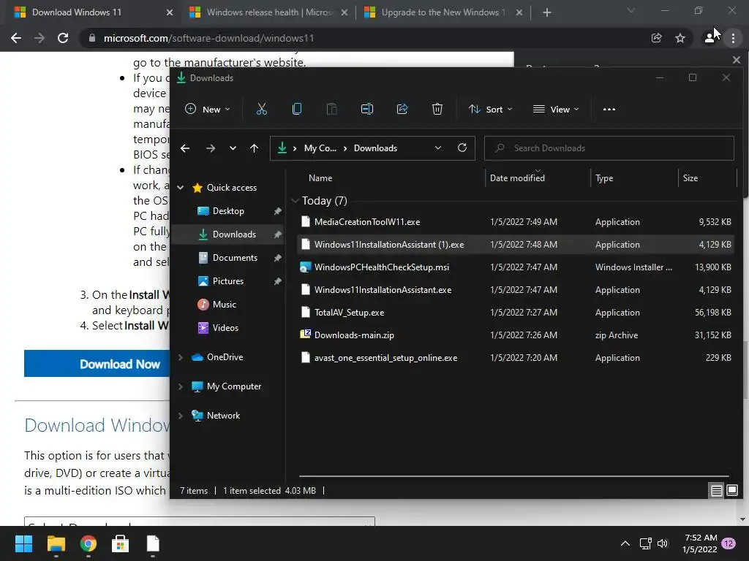Expand the My Computer tree node
The width and height of the screenshot is (749, 561).
[x=181, y=386]
